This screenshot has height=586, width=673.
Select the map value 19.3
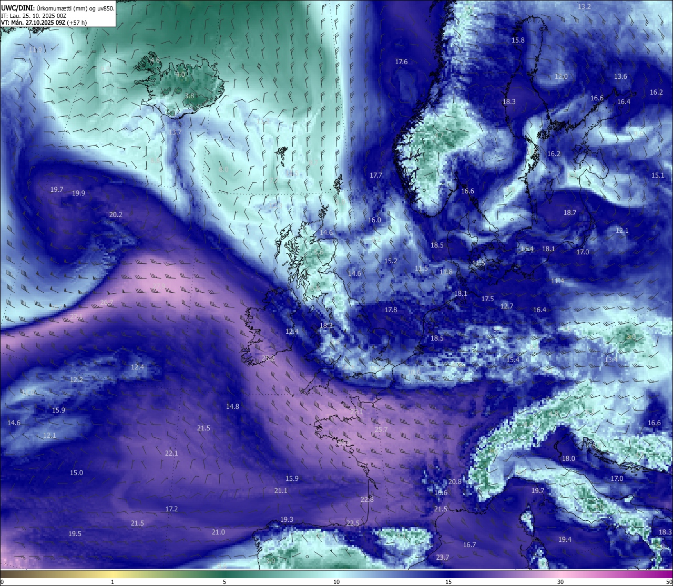[x=287, y=520]
